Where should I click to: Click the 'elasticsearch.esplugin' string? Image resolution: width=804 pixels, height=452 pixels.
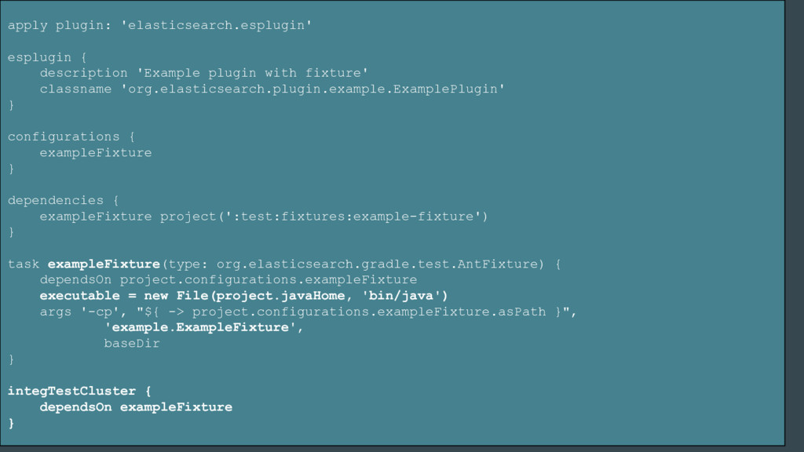216,26
